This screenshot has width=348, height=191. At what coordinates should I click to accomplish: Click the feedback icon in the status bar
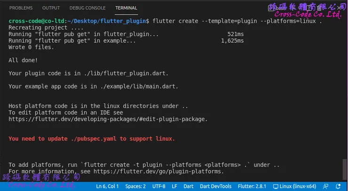tap(325, 186)
